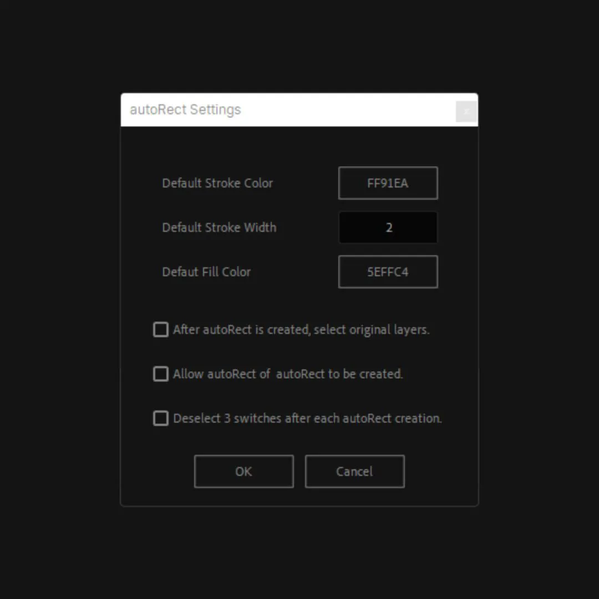
Task: Click the 'select original layers' label text
Action: [301, 330]
